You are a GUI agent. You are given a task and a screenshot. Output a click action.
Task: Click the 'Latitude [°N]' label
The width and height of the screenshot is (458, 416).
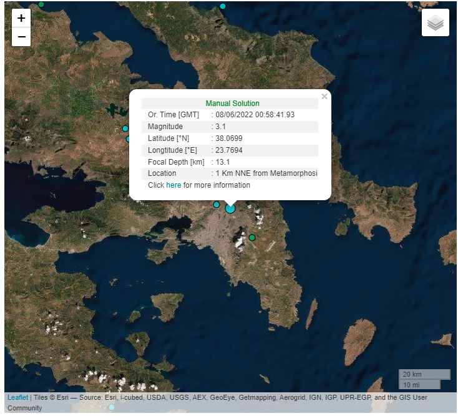(168, 138)
